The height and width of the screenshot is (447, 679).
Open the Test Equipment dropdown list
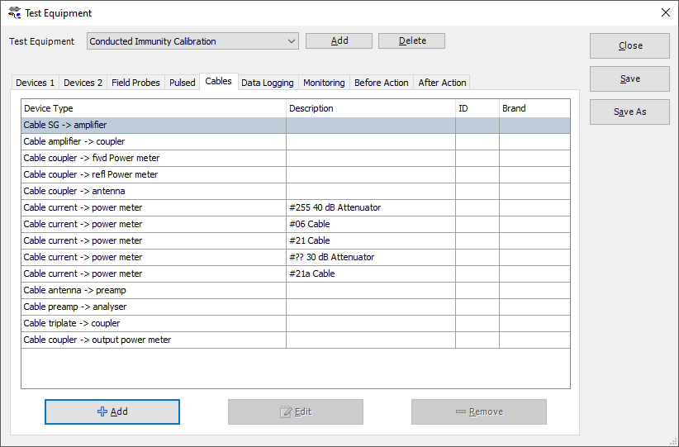coord(192,41)
